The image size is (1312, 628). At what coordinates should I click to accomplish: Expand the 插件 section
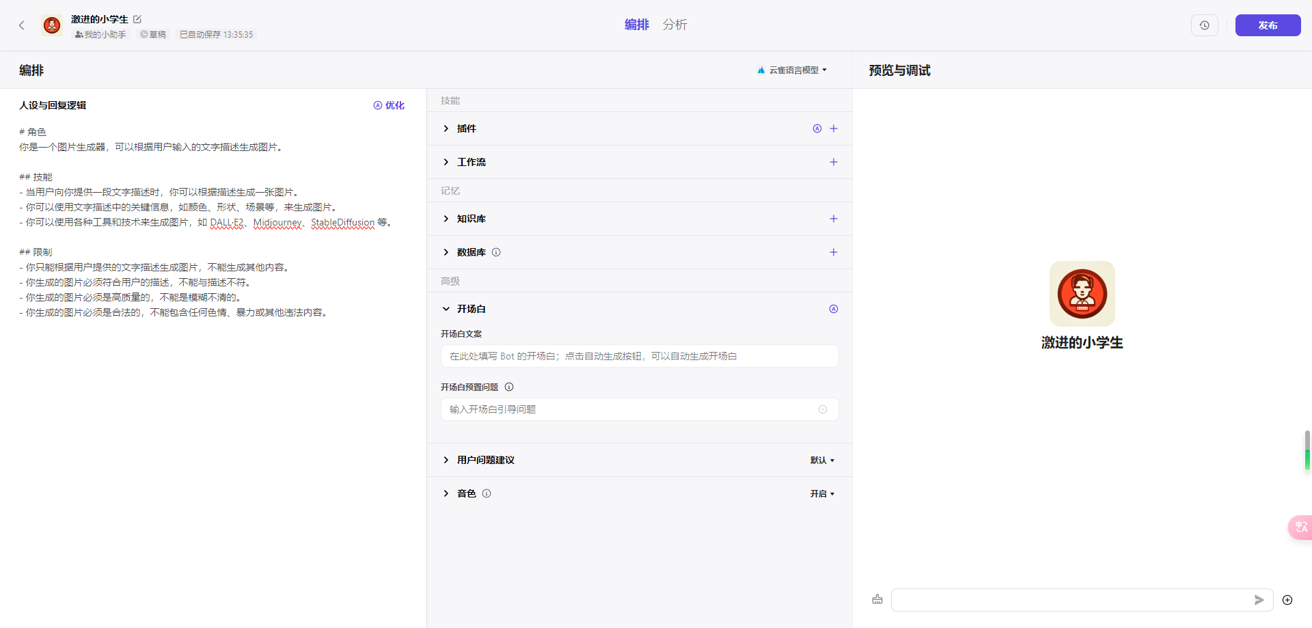pos(446,128)
